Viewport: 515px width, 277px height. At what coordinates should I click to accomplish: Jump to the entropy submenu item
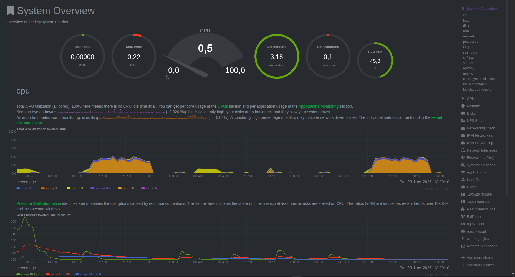[x=468, y=68]
